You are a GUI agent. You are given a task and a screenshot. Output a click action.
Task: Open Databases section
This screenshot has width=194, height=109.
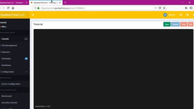[x=15, y=65]
